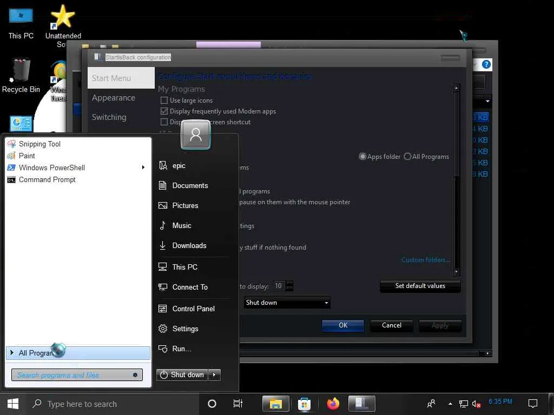Show hidden tray icons arrow
This screenshot has width=554, height=415.
tap(450, 404)
